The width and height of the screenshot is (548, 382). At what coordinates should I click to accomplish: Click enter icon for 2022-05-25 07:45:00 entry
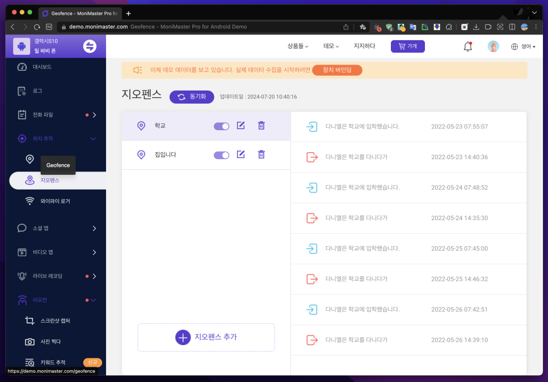[312, 248]
